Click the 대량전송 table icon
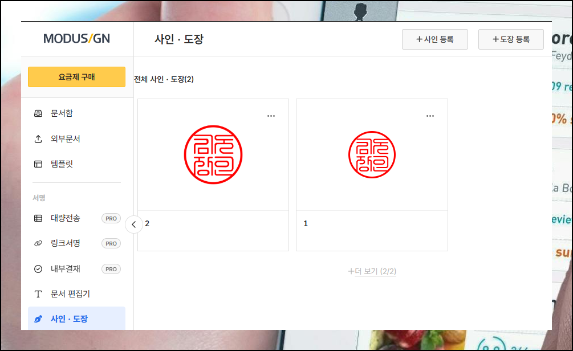 tap(38, 218)
